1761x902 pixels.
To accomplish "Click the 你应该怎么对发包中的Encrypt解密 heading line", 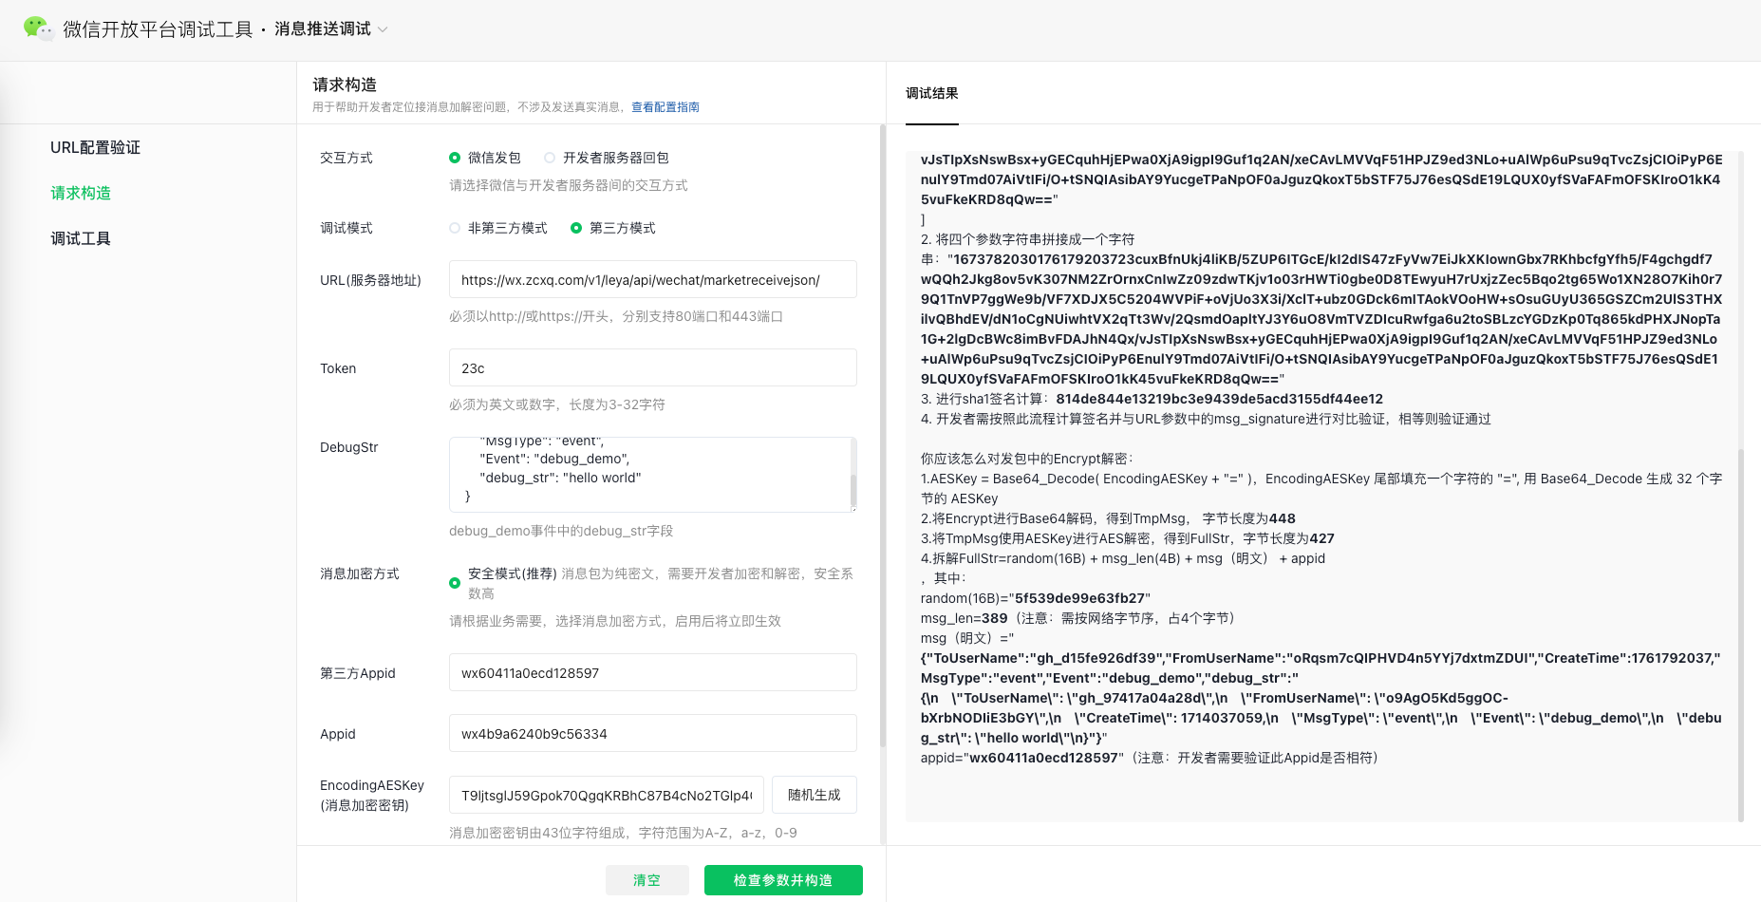I will [x=1027, y=459].
